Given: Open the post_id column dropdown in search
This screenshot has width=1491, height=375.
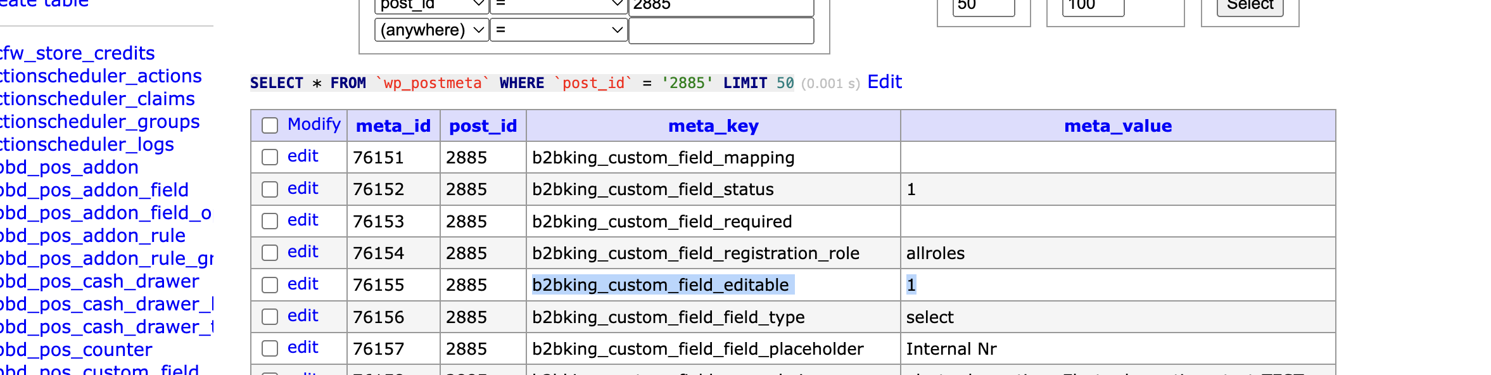Looking at the screenshot, I should 432,6.
